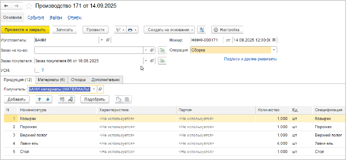
Task: Click Провести и закрыть button
Action: pyautogui.click(x=25, y=30)
